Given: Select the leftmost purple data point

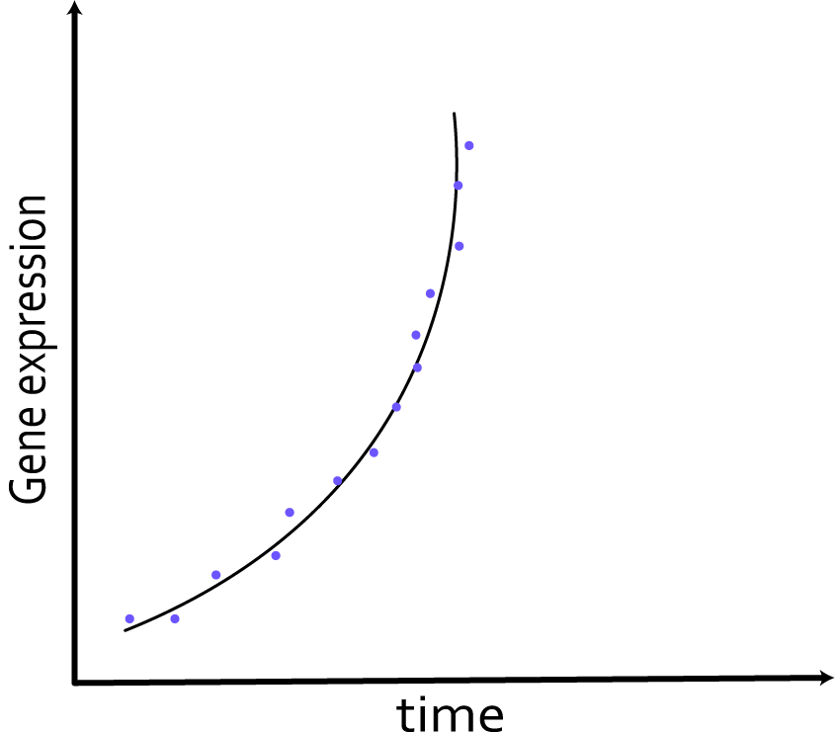Looking at the screenshot, I should (129, 618).
